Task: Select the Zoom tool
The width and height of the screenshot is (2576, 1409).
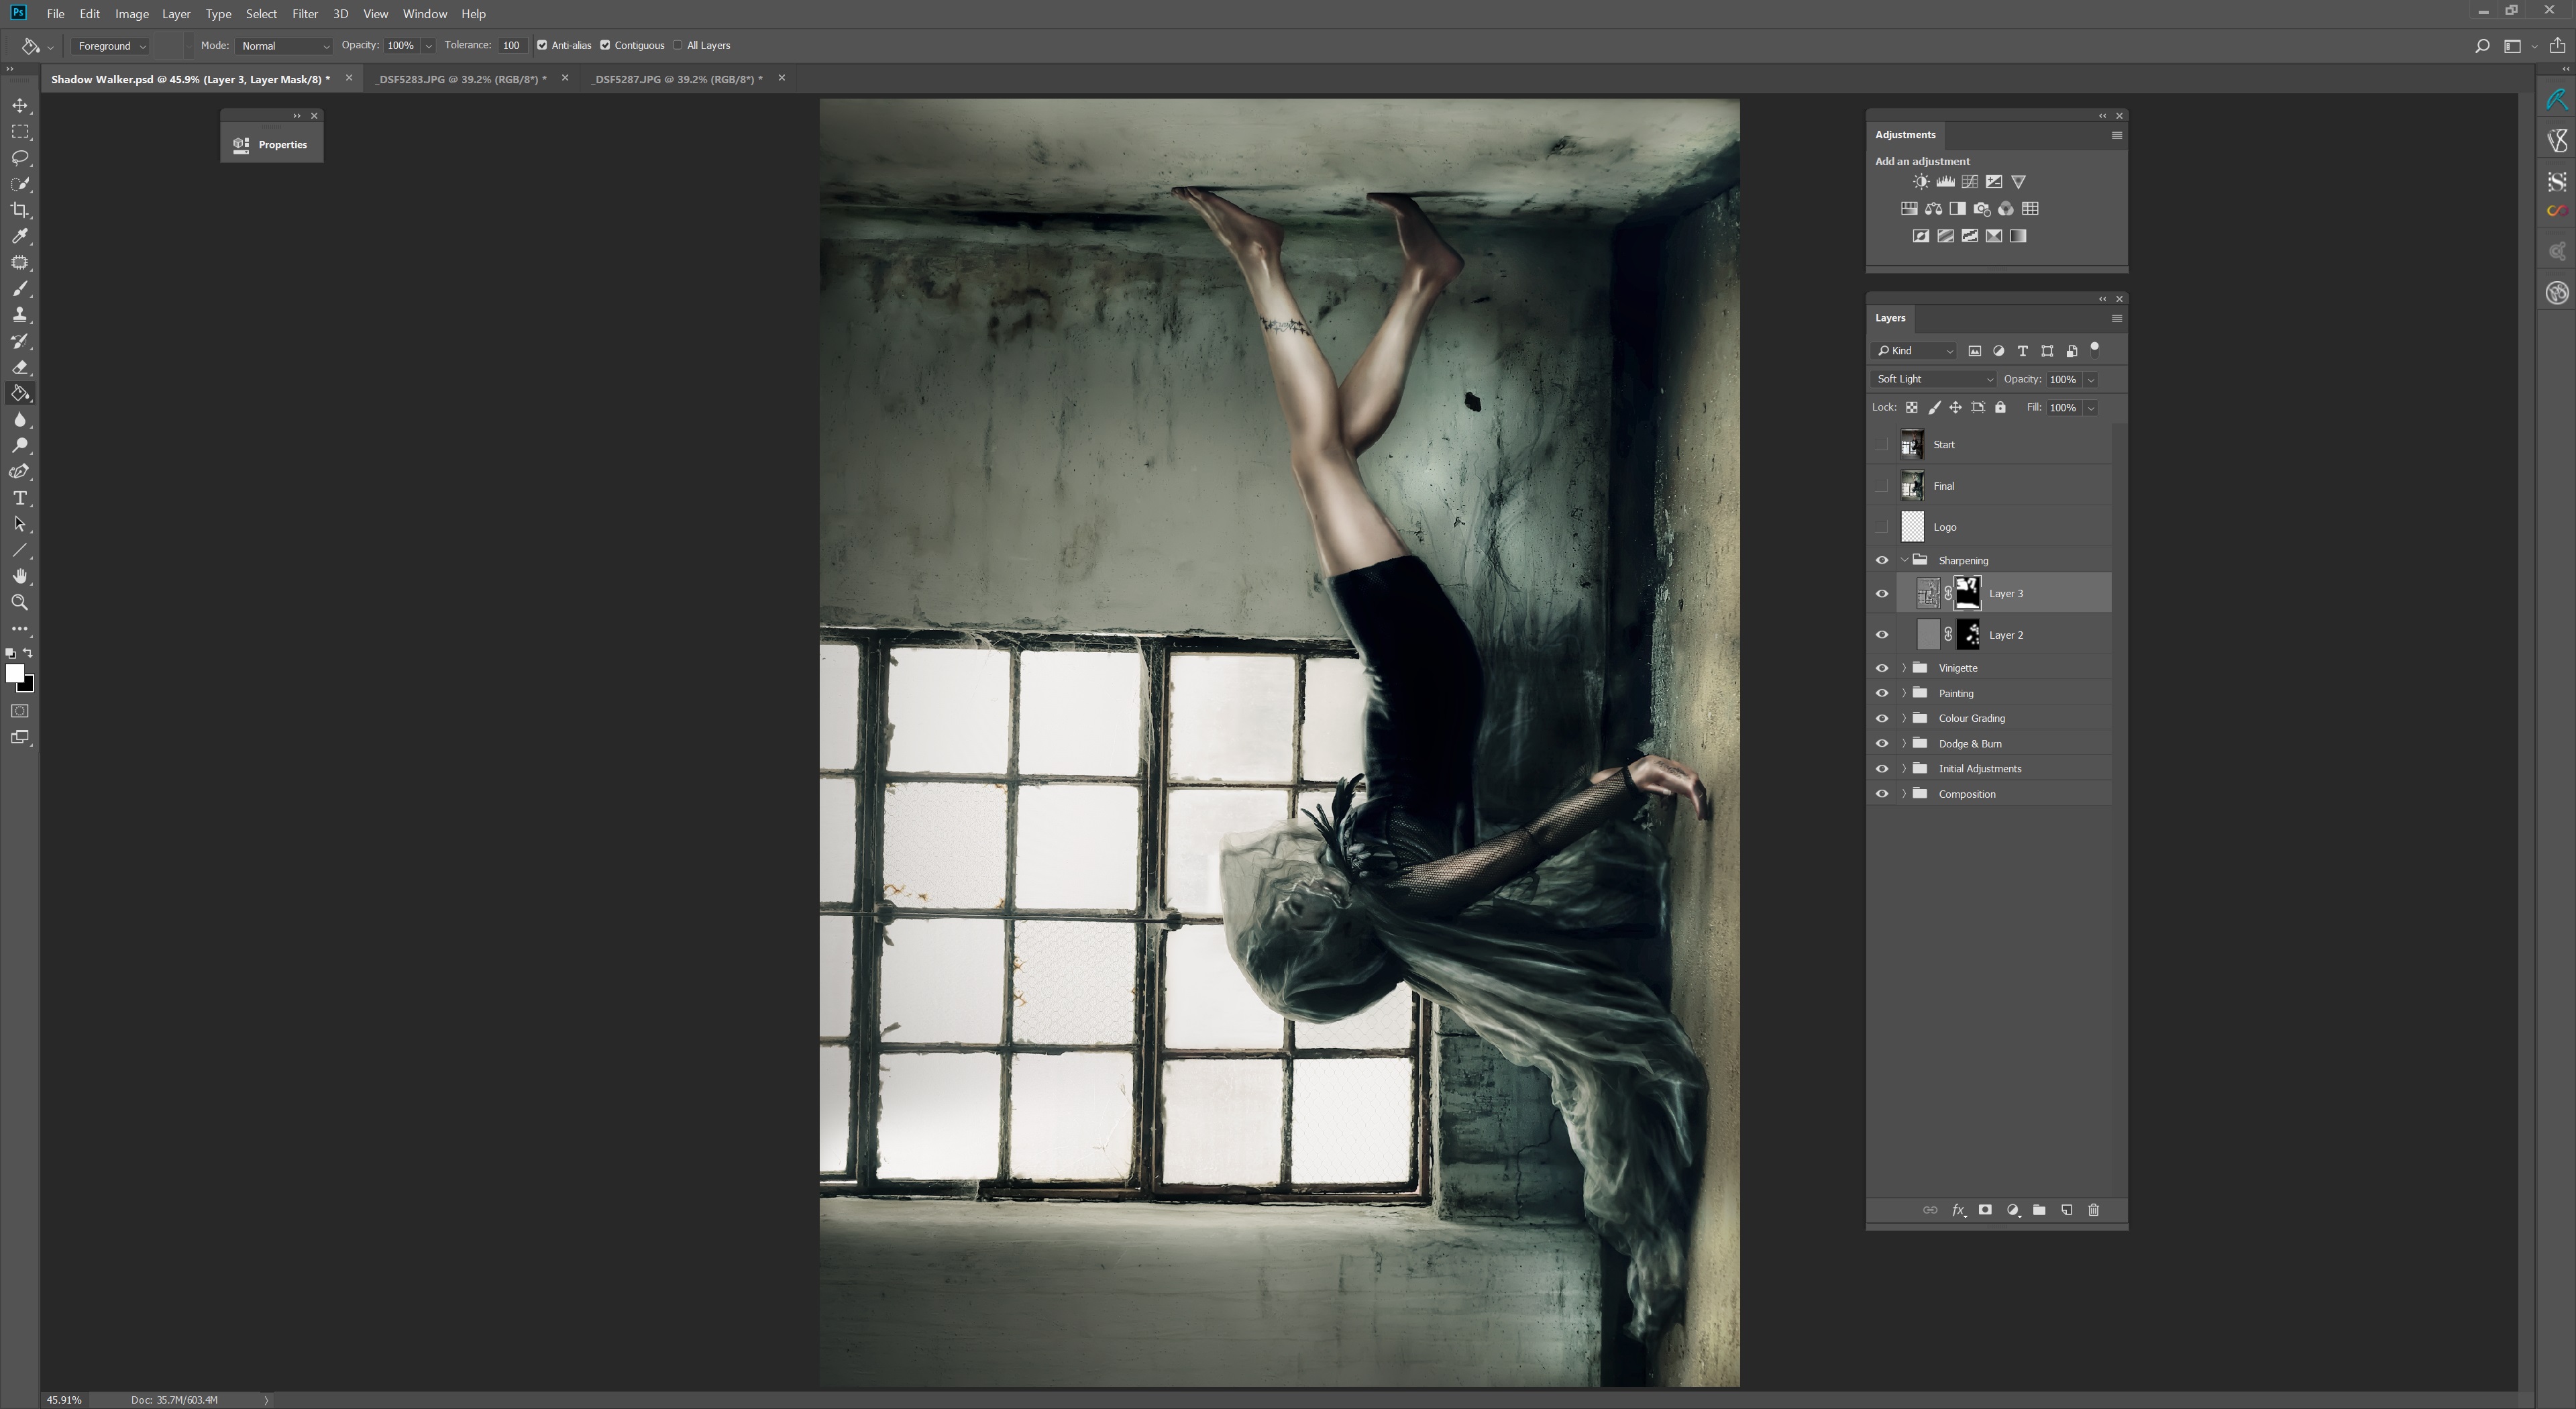Action: [x=20, y=602]
